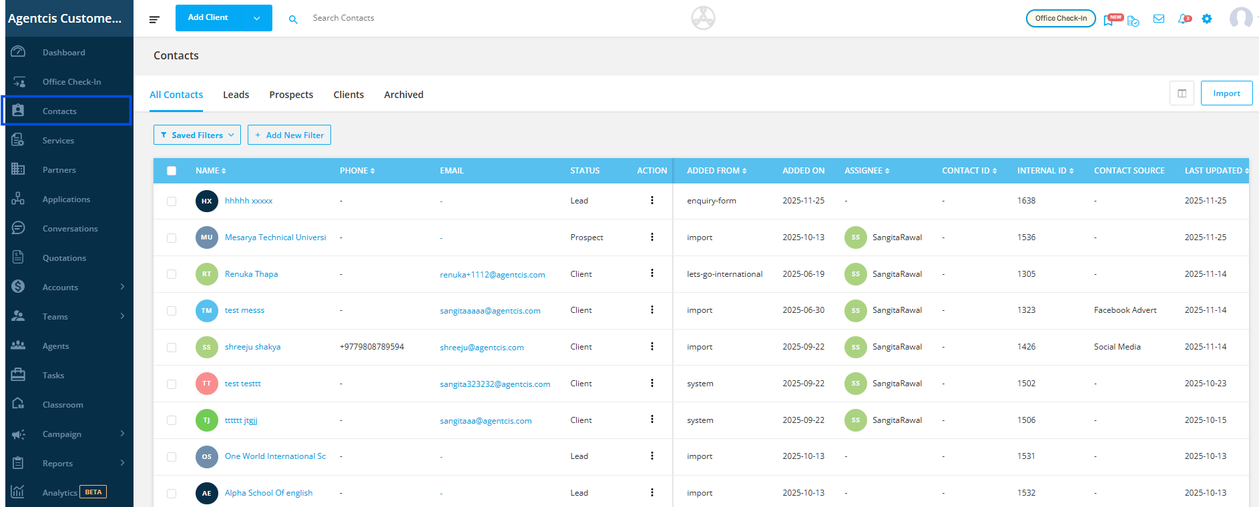The width and height of the screenshot is (1259, 507).
Task: Open the bookmark icon marked NEW
Action: coord(1109,19)
